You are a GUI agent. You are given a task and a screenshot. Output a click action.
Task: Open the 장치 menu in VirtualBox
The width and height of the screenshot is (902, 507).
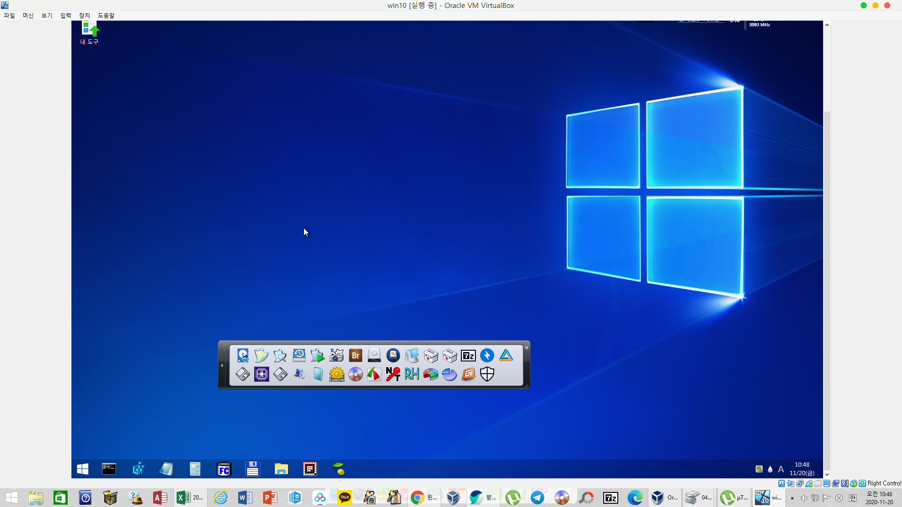85,15
